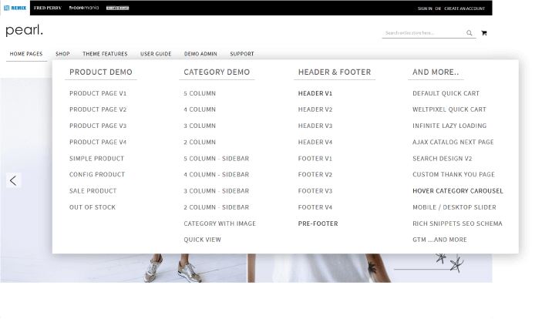The width and height of the screenshot is (542, 319).
Task: Click the pearl. store logo
Action: click(x=24, y=30)
